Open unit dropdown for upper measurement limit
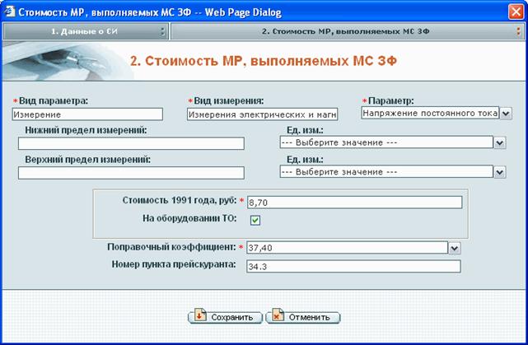528x345 pixels. point(500,172)
